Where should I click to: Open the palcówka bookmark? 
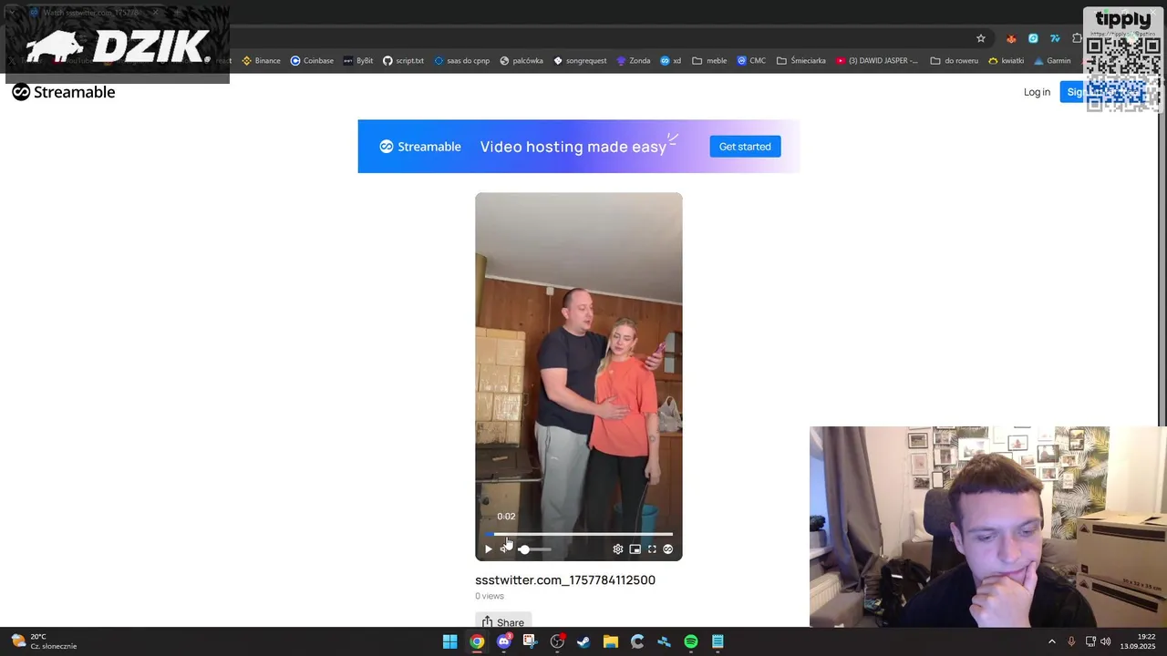pos(521,61)
